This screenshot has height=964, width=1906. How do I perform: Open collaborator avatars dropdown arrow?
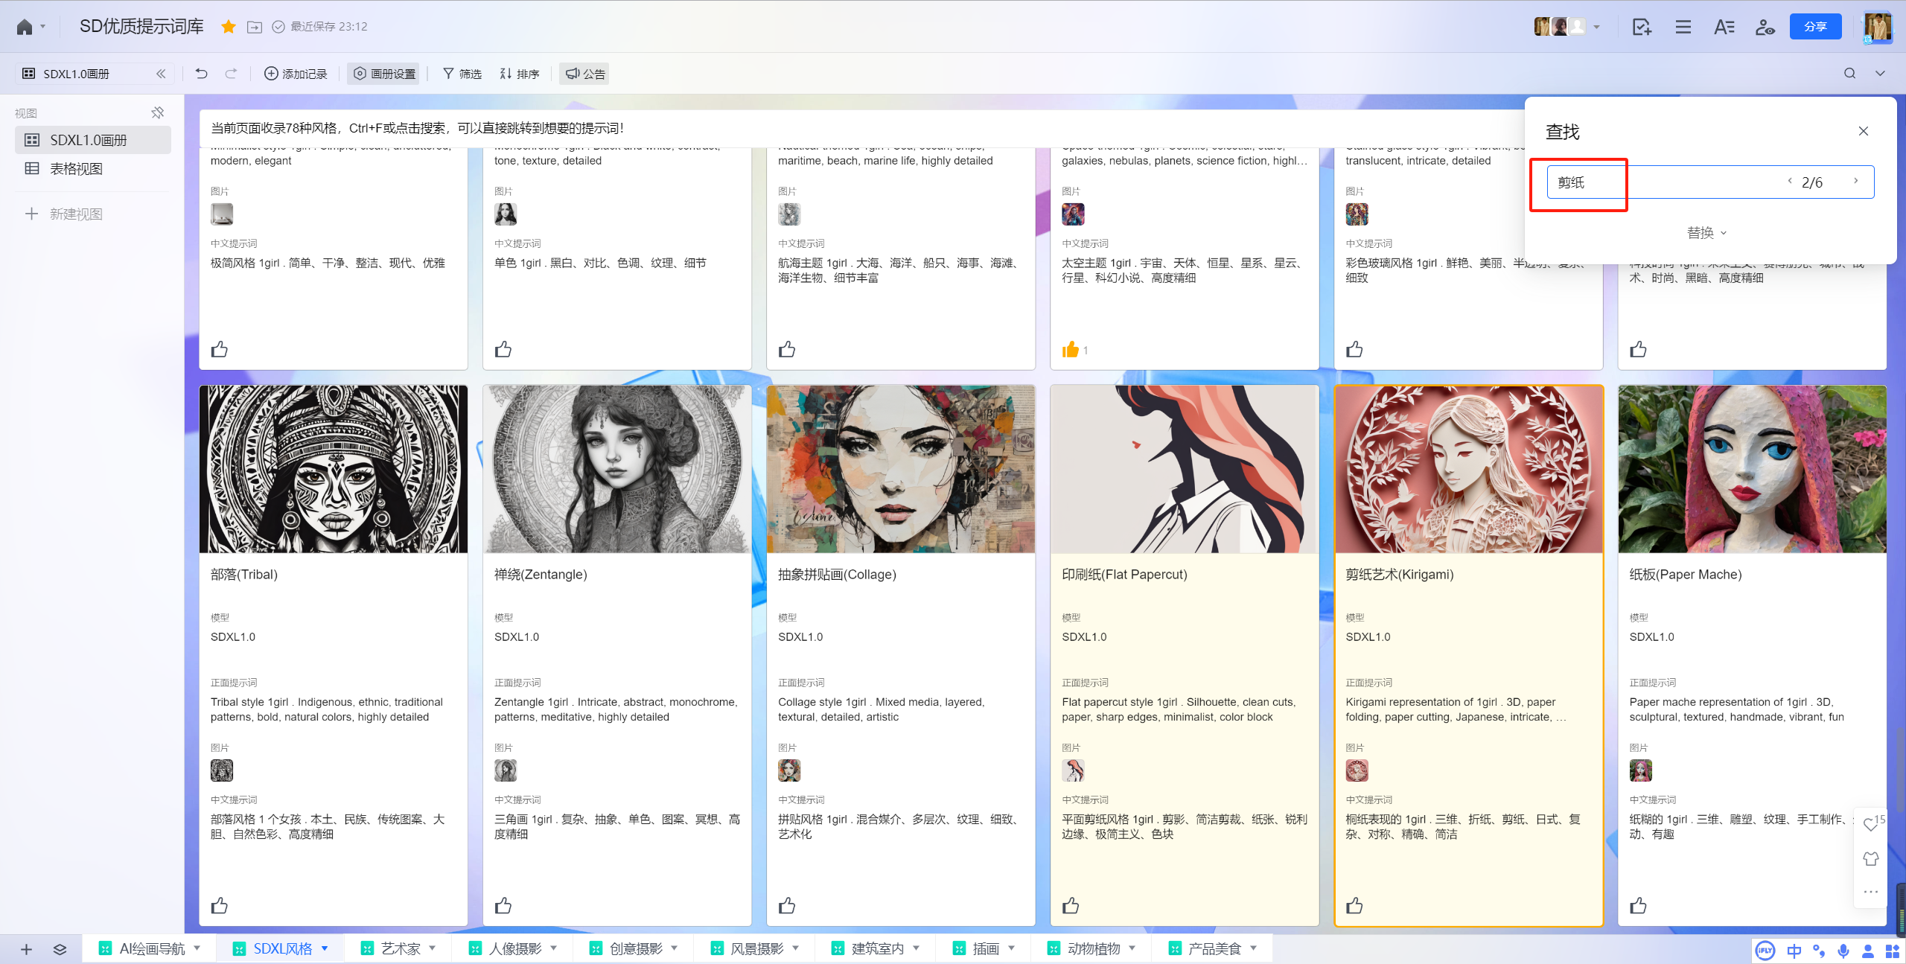pos(1596,28)
